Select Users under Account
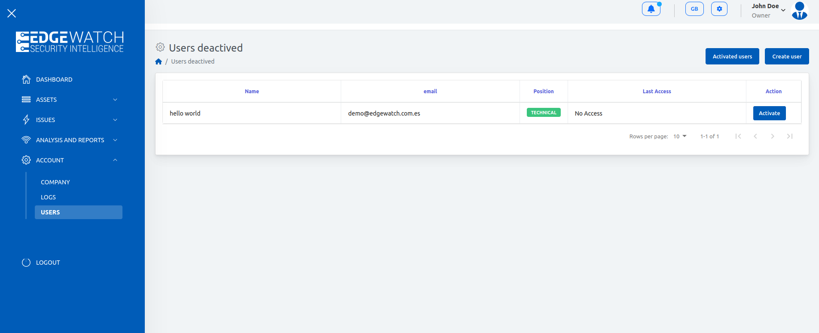Image resolution: width=819 pixels, height=333 pixels. (x=79, y=212)
